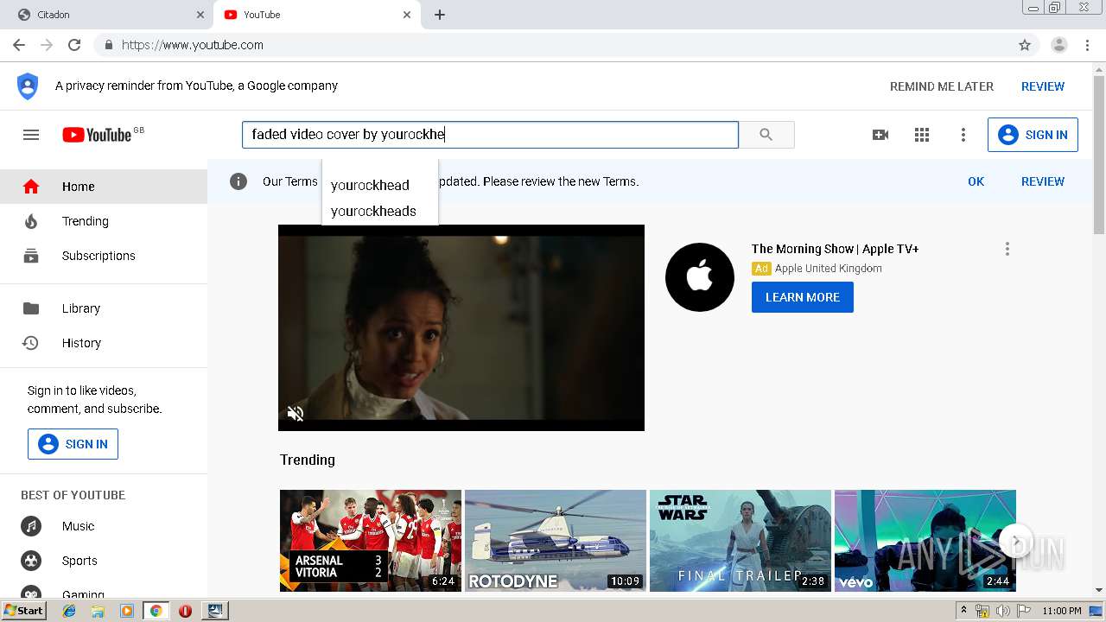The image size is (1106, 622).
Task: Open the YouTube apps grid icon
Action: pos(922,135)
